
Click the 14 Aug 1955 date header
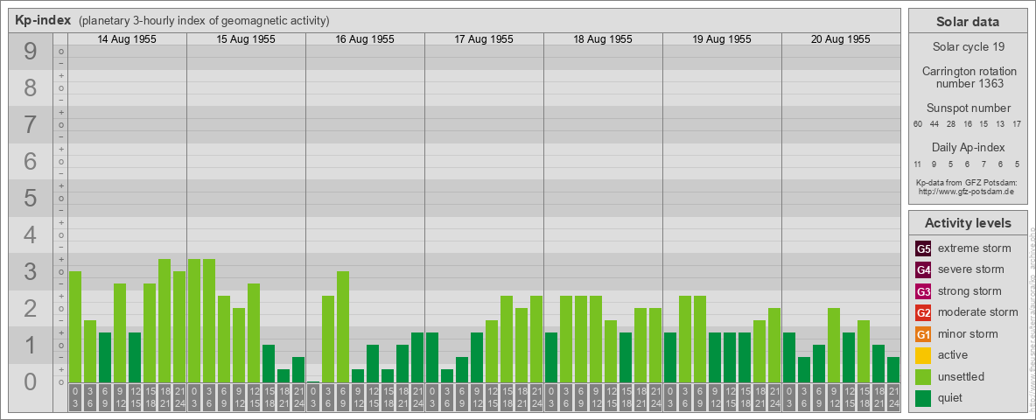(127, 39)
